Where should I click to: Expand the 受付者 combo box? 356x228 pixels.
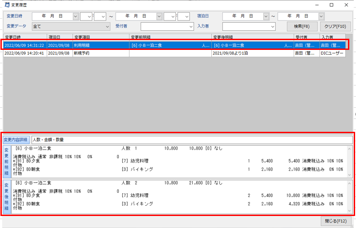click(191, 27)
